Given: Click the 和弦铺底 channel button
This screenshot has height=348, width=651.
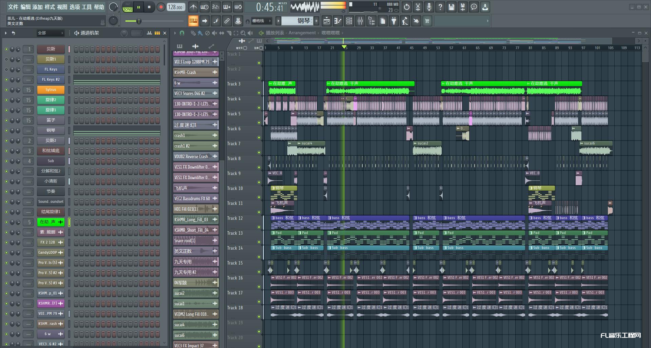Looking at the screenshot, I should [x=51, y=151].
